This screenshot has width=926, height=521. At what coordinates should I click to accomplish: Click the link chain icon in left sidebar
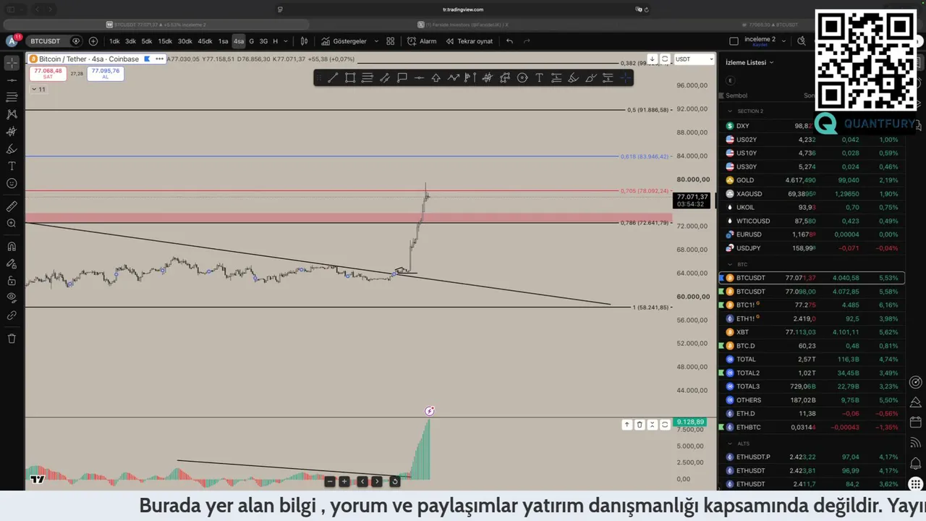(12, 315)
